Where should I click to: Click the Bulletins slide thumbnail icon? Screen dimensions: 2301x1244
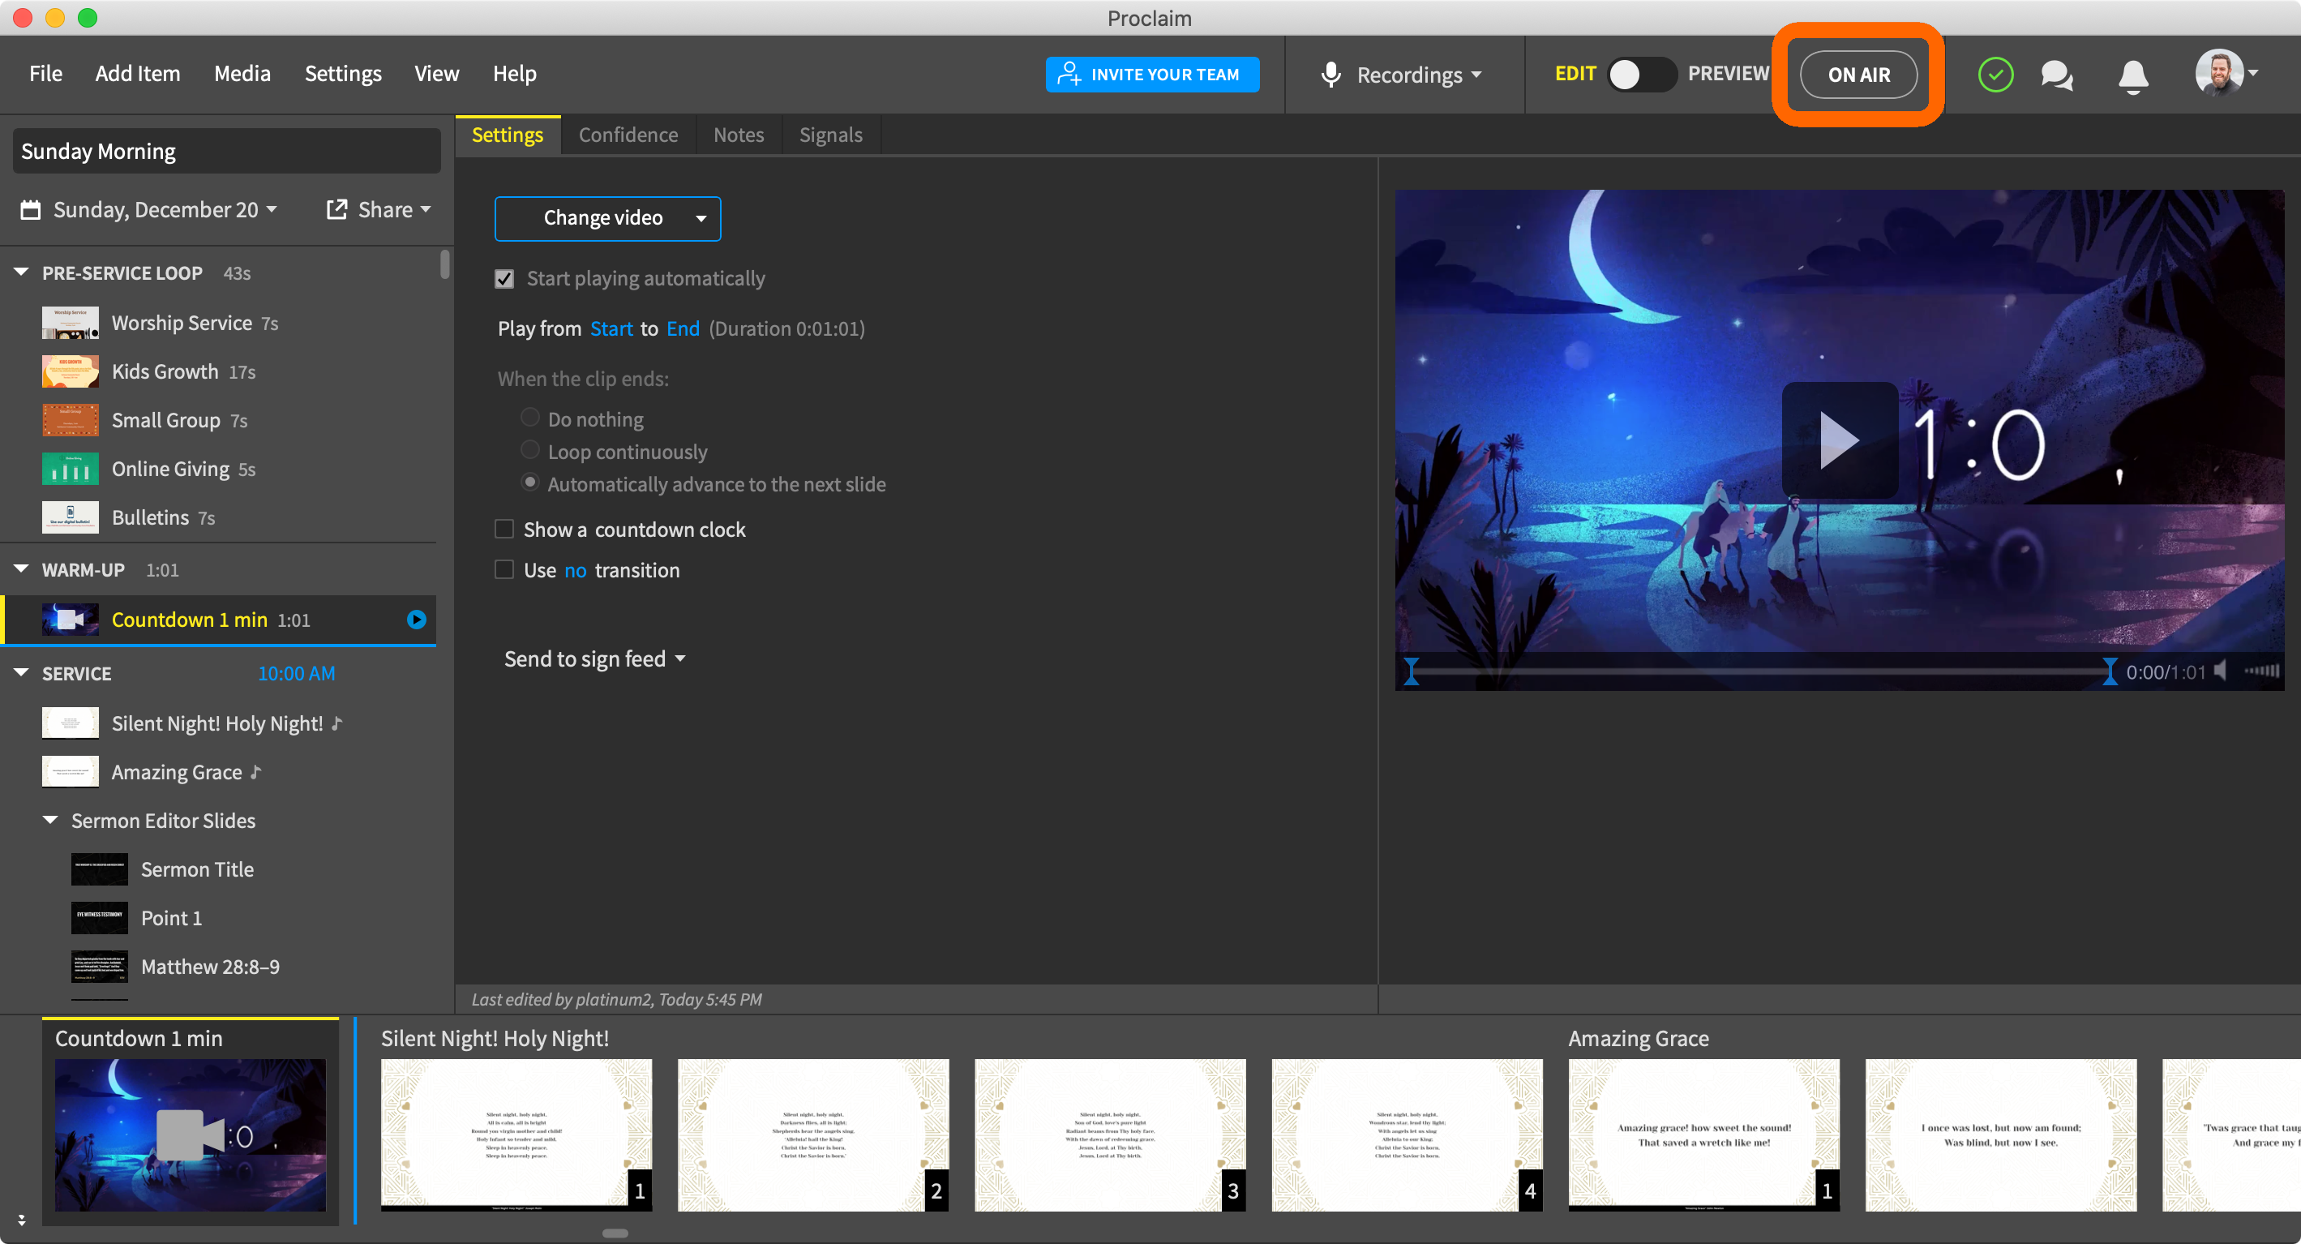click(x=71, y=517)
